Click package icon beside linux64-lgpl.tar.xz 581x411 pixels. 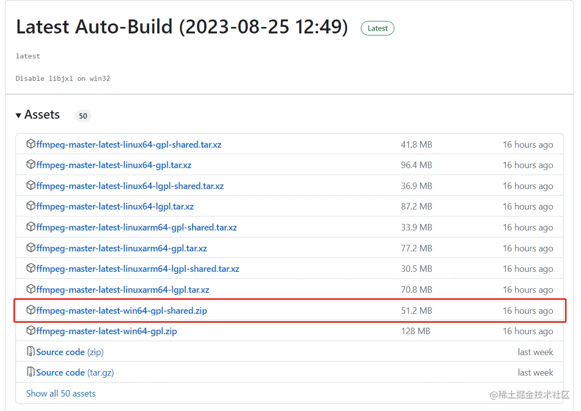pos(31,206)
